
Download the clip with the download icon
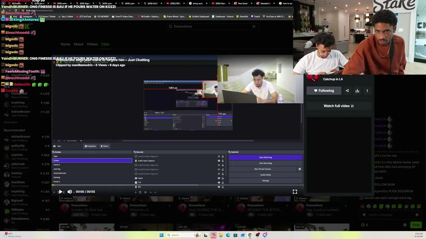pyautogui.click(x=357, y=91)
